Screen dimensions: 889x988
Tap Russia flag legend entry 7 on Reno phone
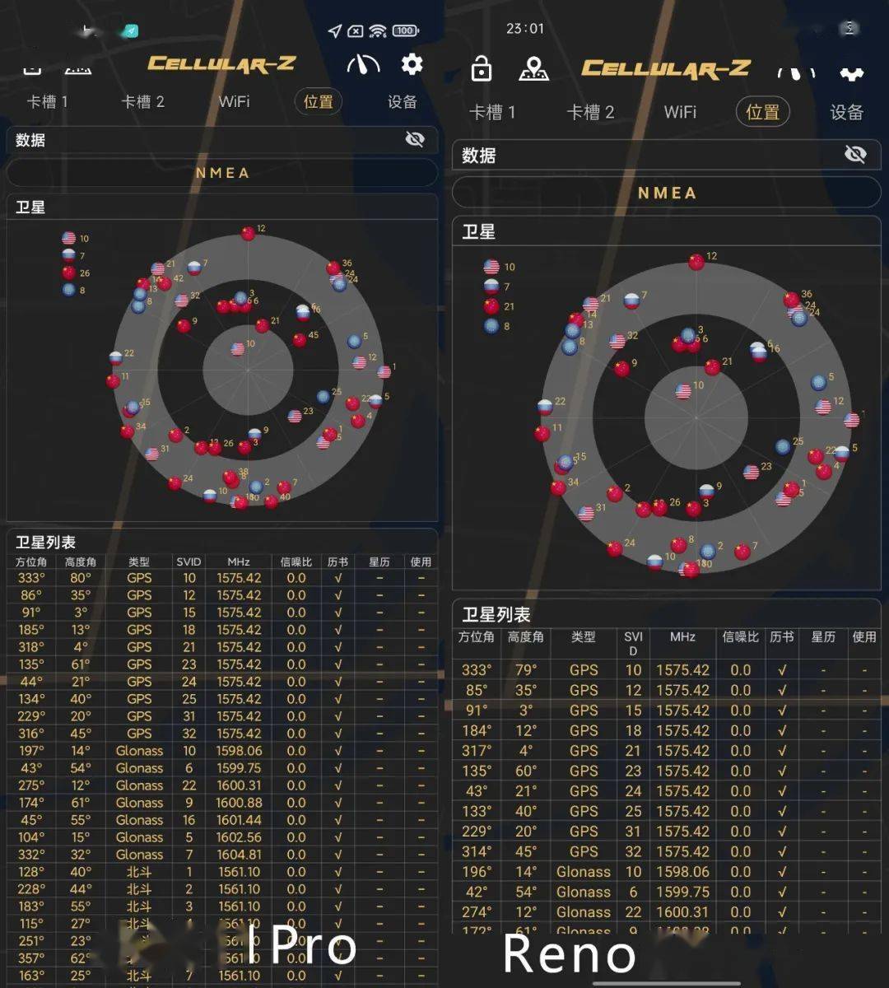click(497, 287)
